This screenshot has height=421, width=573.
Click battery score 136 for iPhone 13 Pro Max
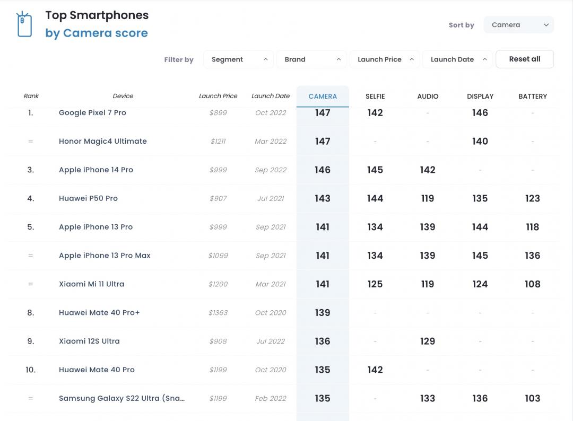pyautogui.click(x=533, y=256)
